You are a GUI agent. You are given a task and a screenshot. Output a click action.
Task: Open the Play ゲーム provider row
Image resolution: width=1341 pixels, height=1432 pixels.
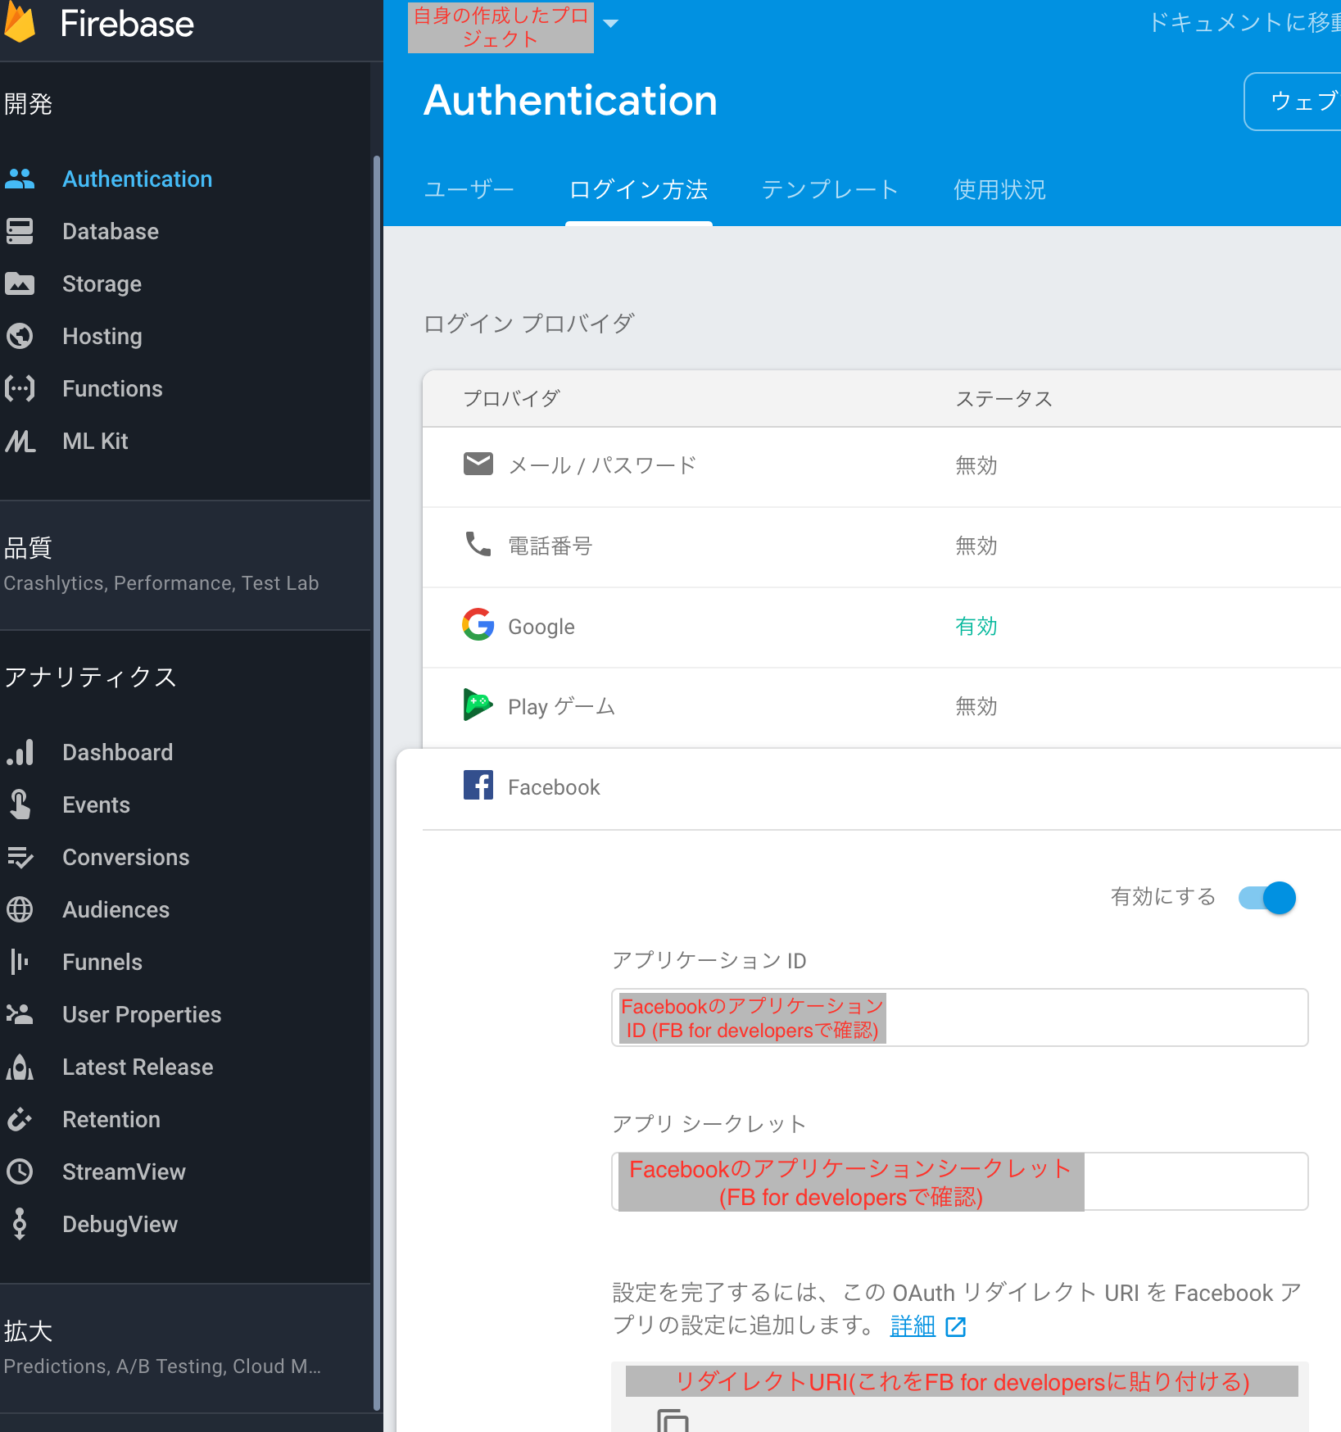point(881,706)
